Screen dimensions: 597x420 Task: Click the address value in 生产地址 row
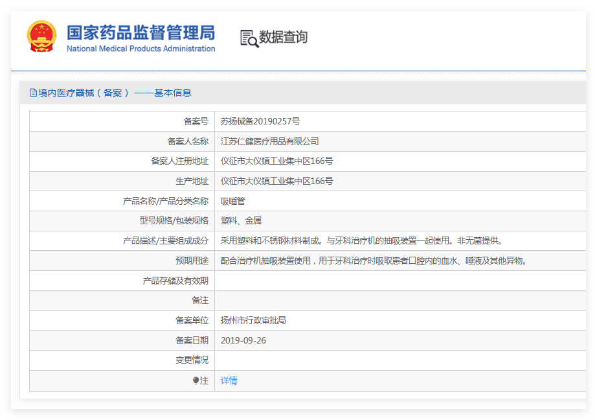[x=276, y=181]
